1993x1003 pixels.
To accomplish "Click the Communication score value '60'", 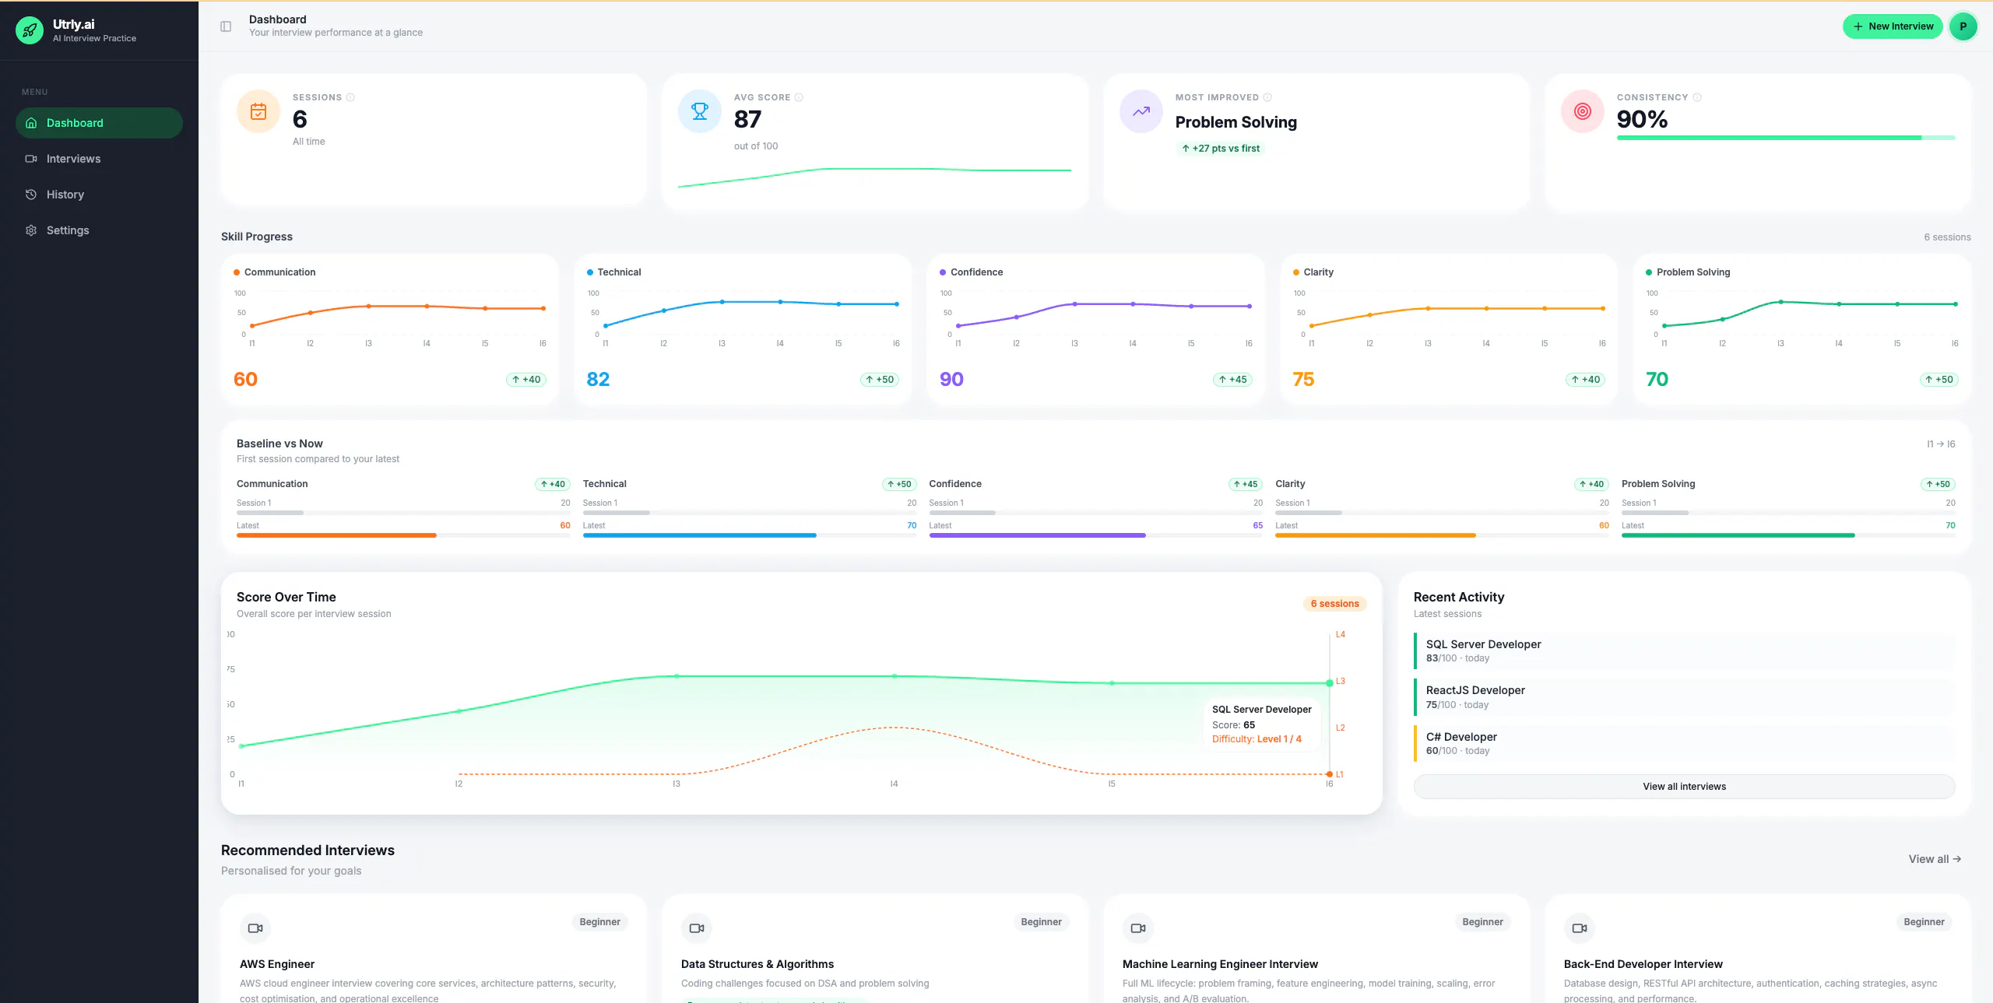I will (245, 380).
